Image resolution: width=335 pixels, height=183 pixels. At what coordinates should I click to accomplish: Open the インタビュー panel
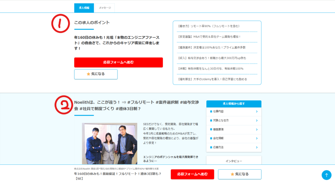[234, 161]
